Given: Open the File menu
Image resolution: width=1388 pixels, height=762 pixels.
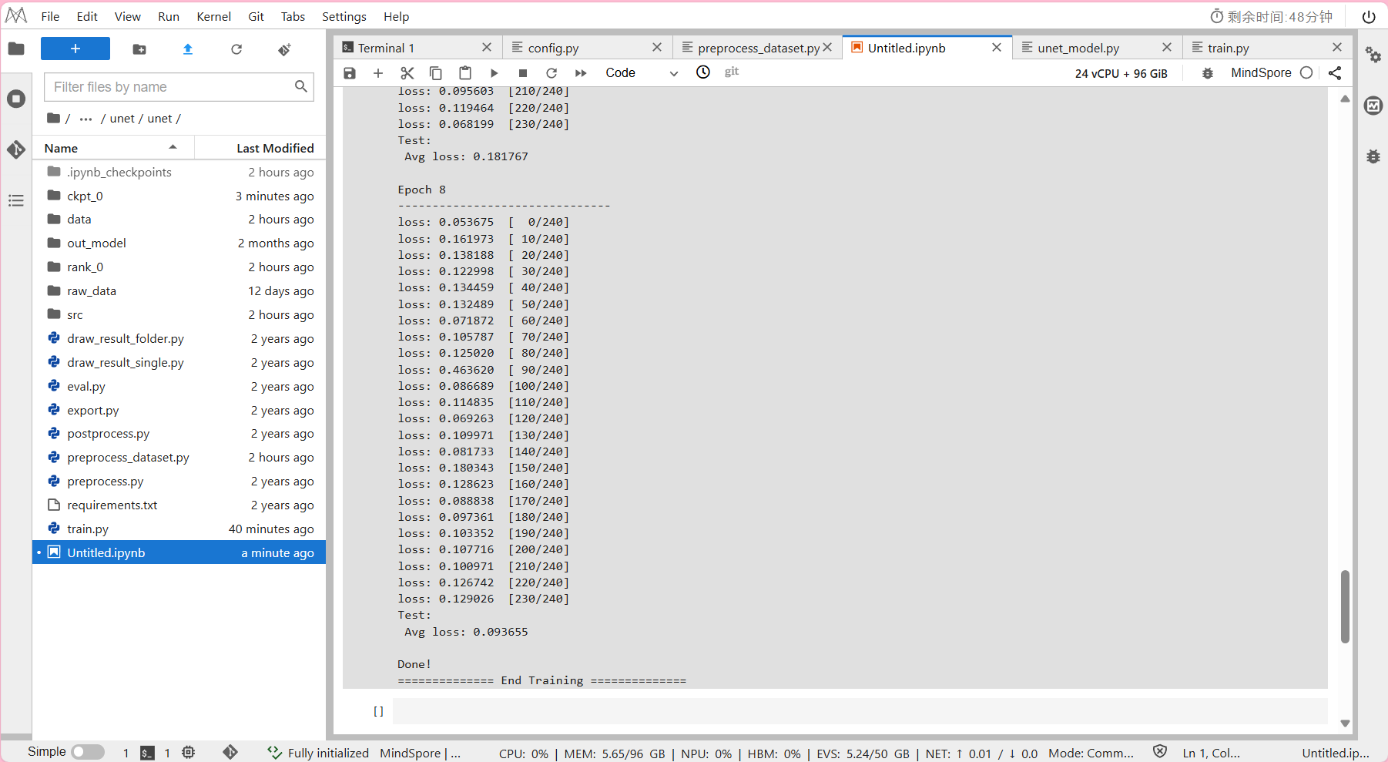Looking at the screenshot, I should tap(50, 16).
